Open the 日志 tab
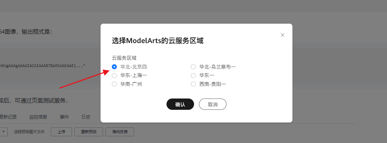The image size is (387, 143). [86, 117]
